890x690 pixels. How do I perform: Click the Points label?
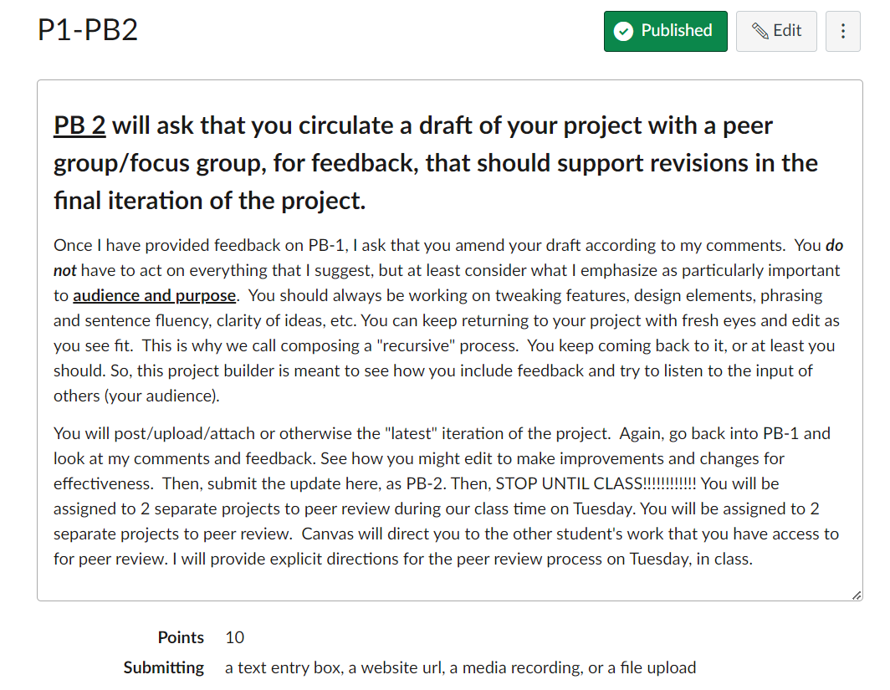point(181,637)
